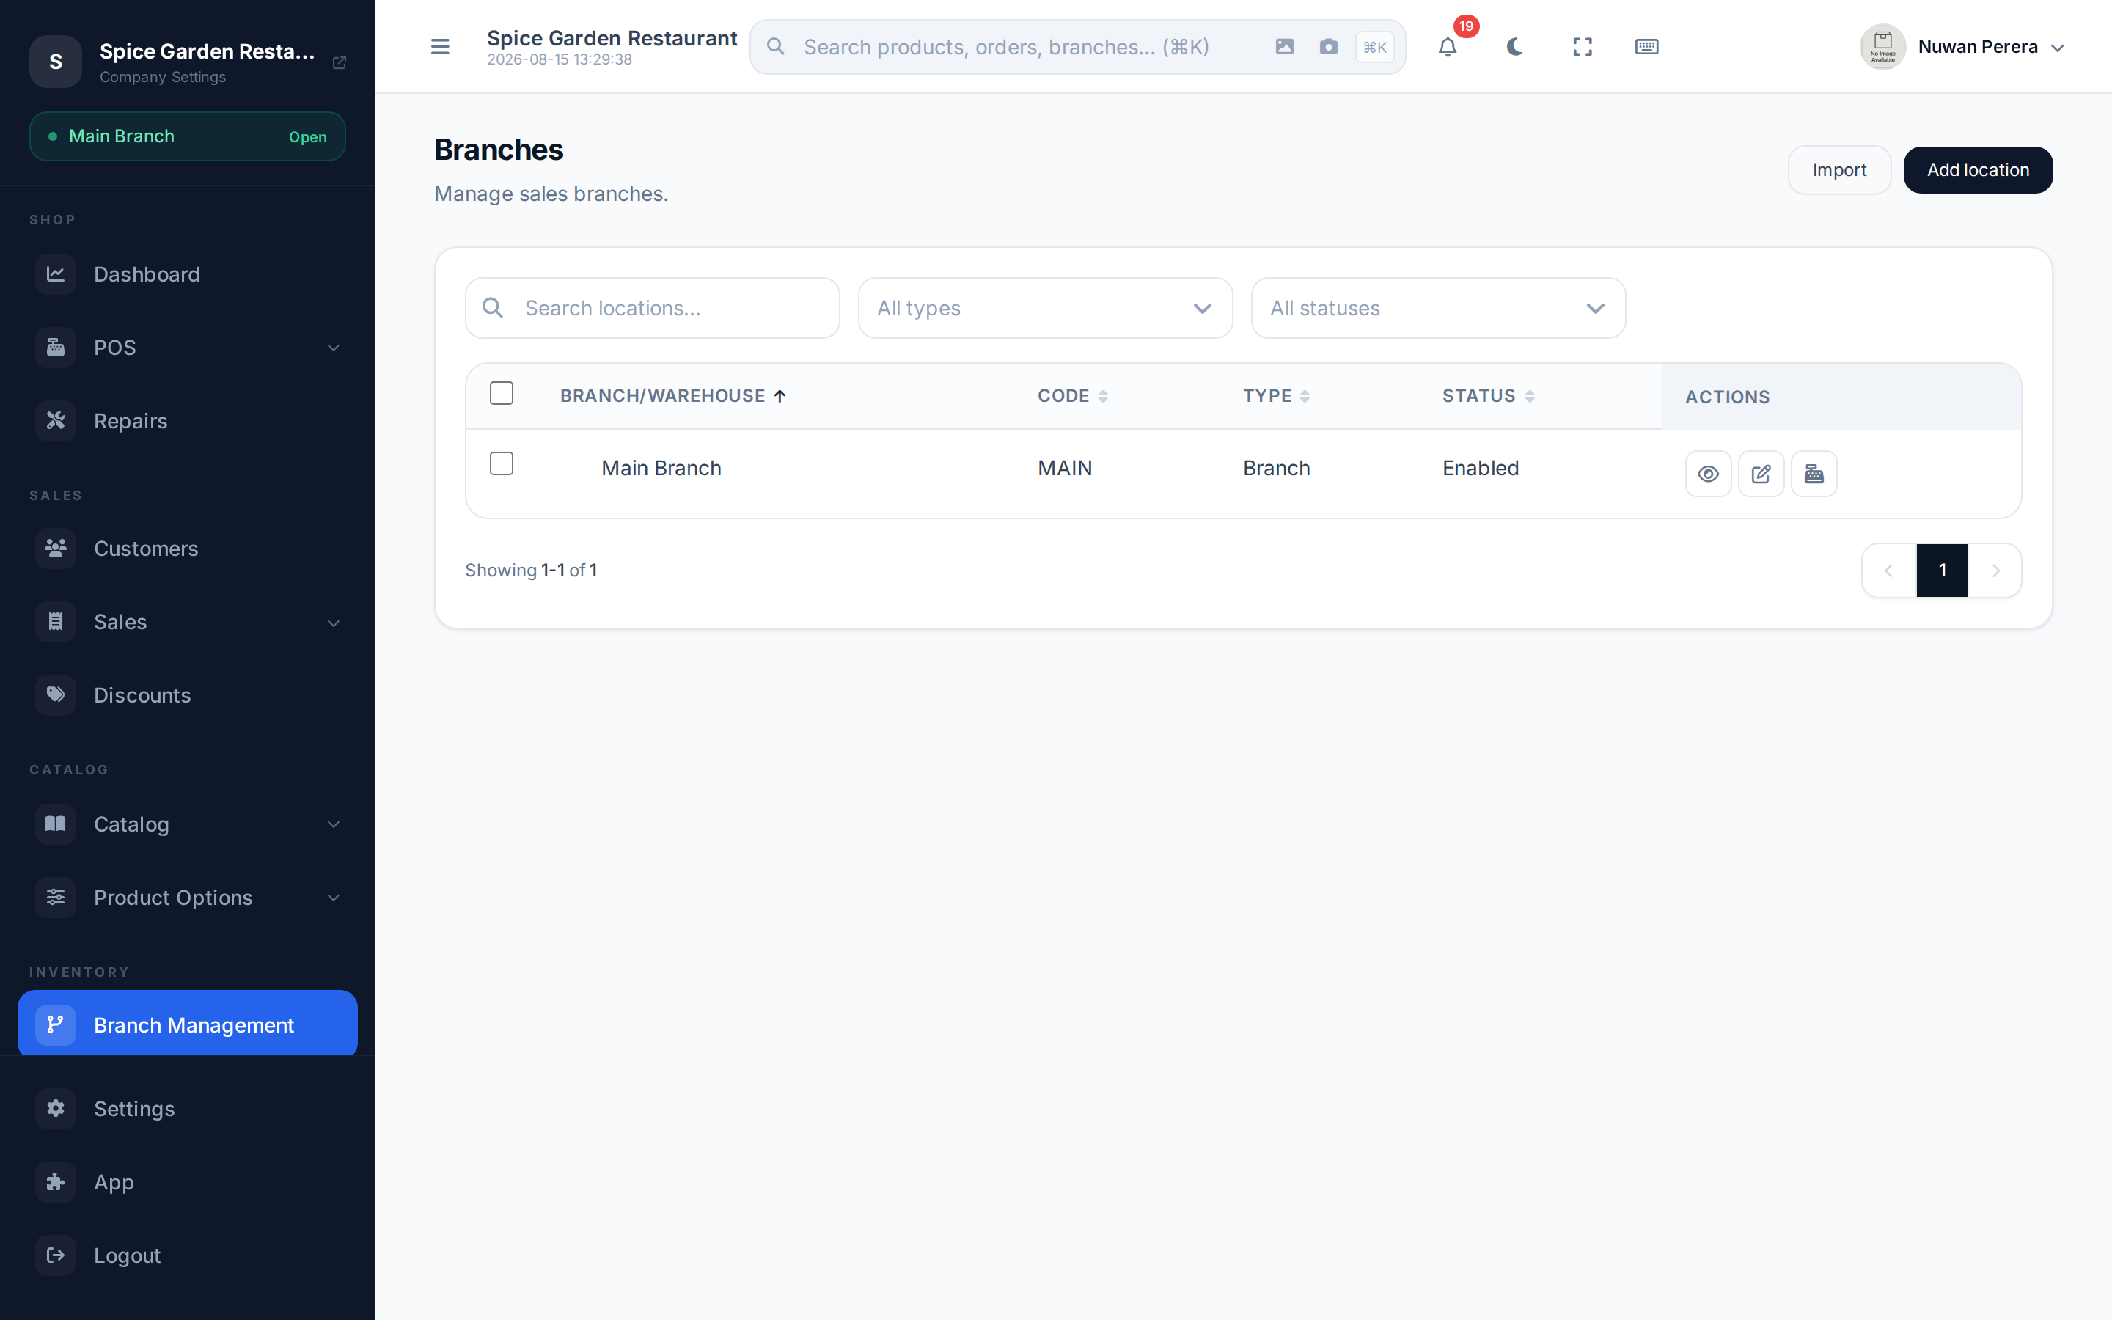This screenshot has height=1320, width=2112.
Task: Click the Nuwan Perera avatar image
Action: click(x=1882, y=46)
